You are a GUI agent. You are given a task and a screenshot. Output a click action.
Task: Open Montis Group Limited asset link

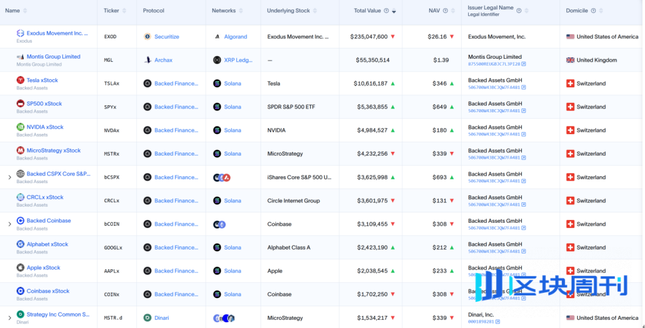[x=54, y=57]
